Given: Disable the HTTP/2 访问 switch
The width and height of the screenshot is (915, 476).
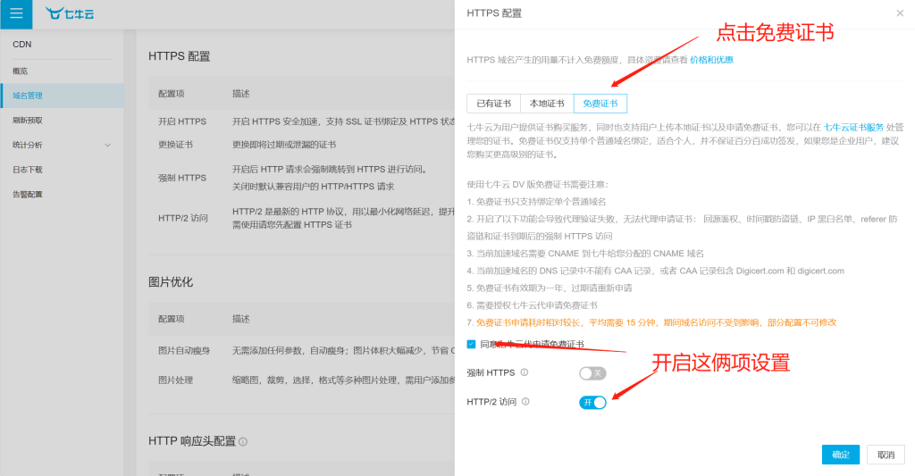Looking at the screenshot, I should coord(592,403).
